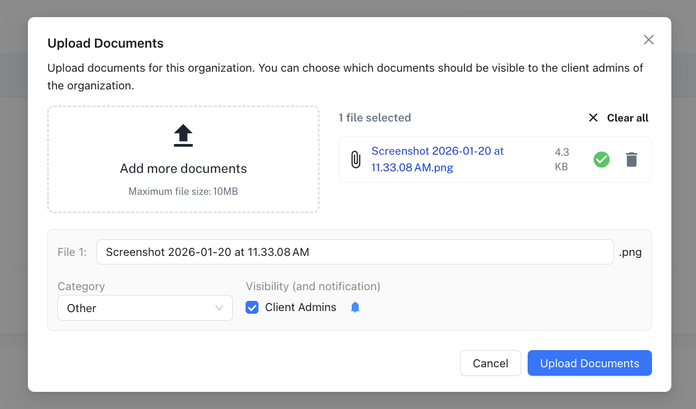The width and height of the screenshot is (696, 409).
Task: Click the Cancel button
Action: click(x=491, y=363)
